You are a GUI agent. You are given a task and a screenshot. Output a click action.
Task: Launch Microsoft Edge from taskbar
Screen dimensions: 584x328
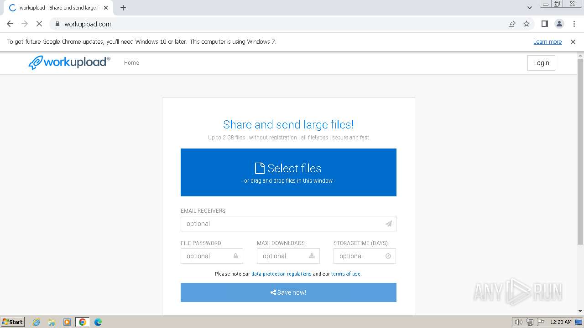98,322
